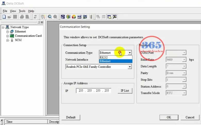Click the dark blue square module icon

coord(63,17)
